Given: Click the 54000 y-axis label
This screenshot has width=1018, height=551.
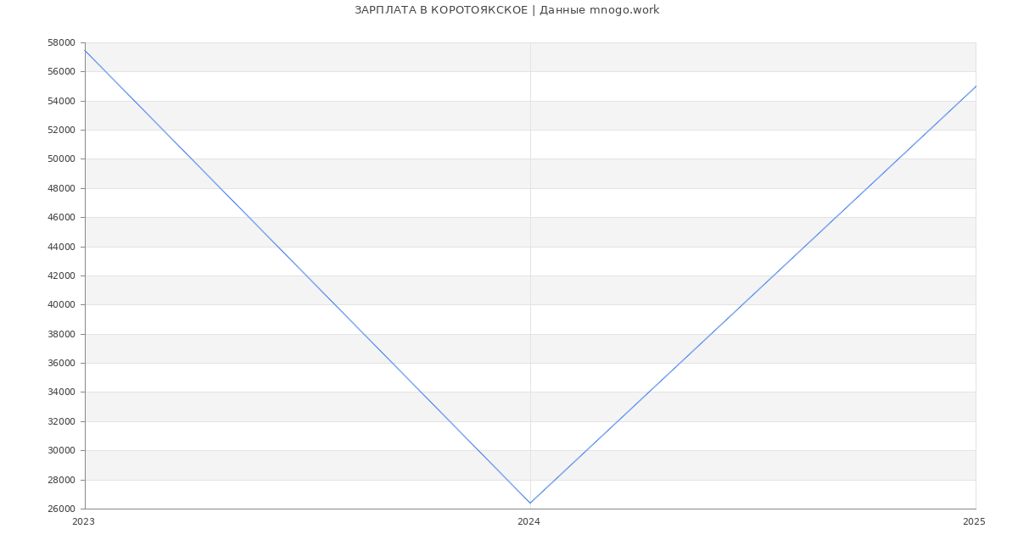Looking at the screenshot, I should click(x=61, y=101).
